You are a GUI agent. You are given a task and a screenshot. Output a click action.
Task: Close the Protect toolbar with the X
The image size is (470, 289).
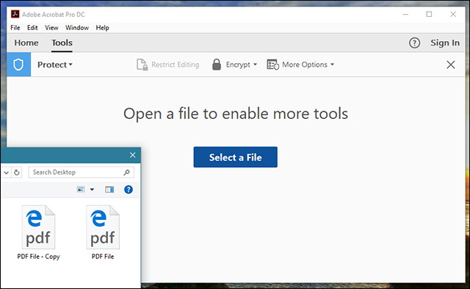click(450, 65)
